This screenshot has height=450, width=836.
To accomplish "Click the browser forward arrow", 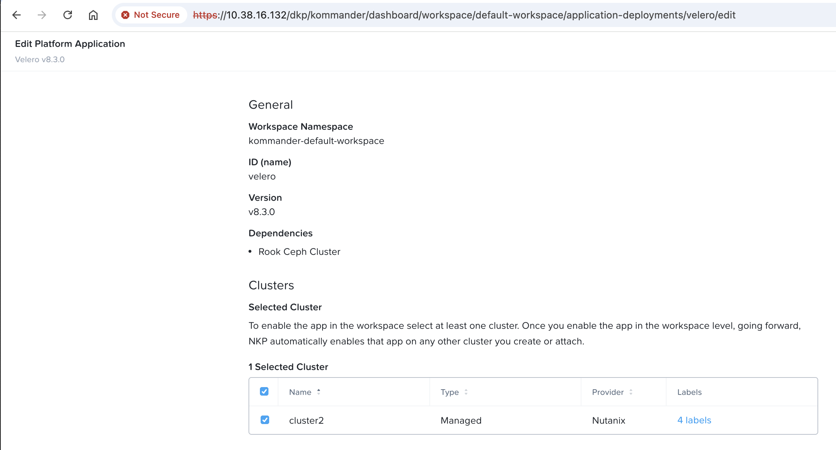I will [x=42, y=15].
